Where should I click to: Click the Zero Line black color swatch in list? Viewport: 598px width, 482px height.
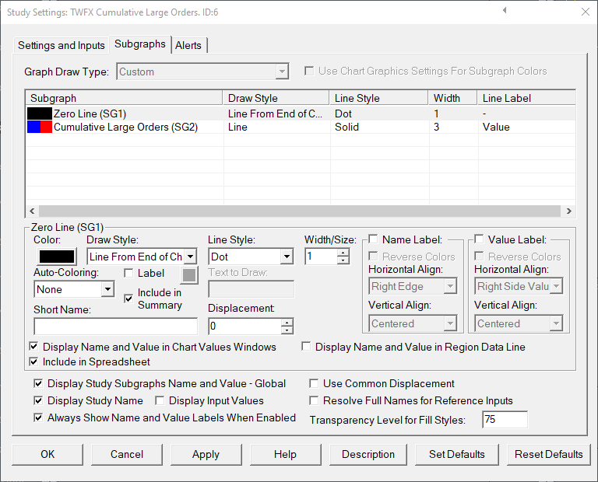click(x=40, y=114)
